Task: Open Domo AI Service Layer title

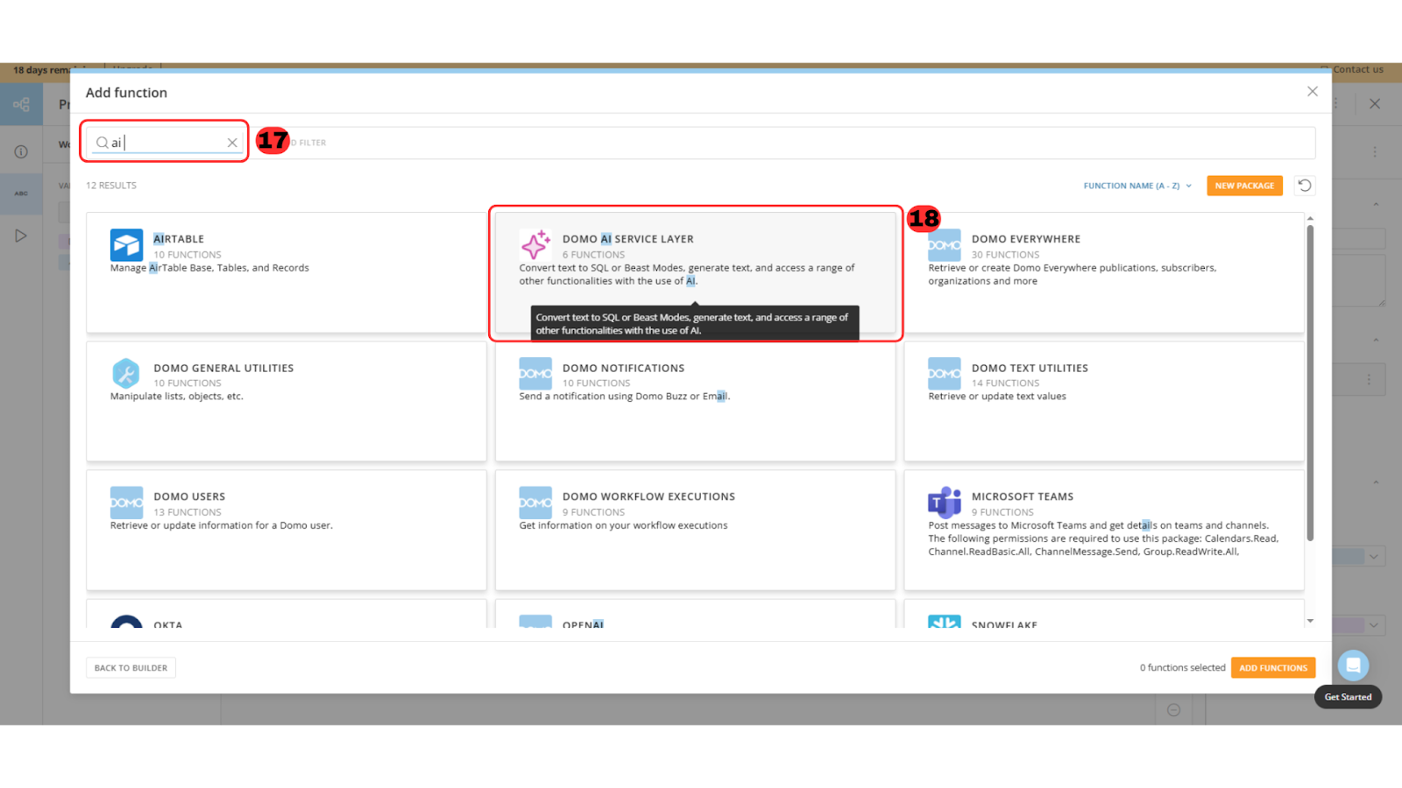Action: (x=628, y=239)
